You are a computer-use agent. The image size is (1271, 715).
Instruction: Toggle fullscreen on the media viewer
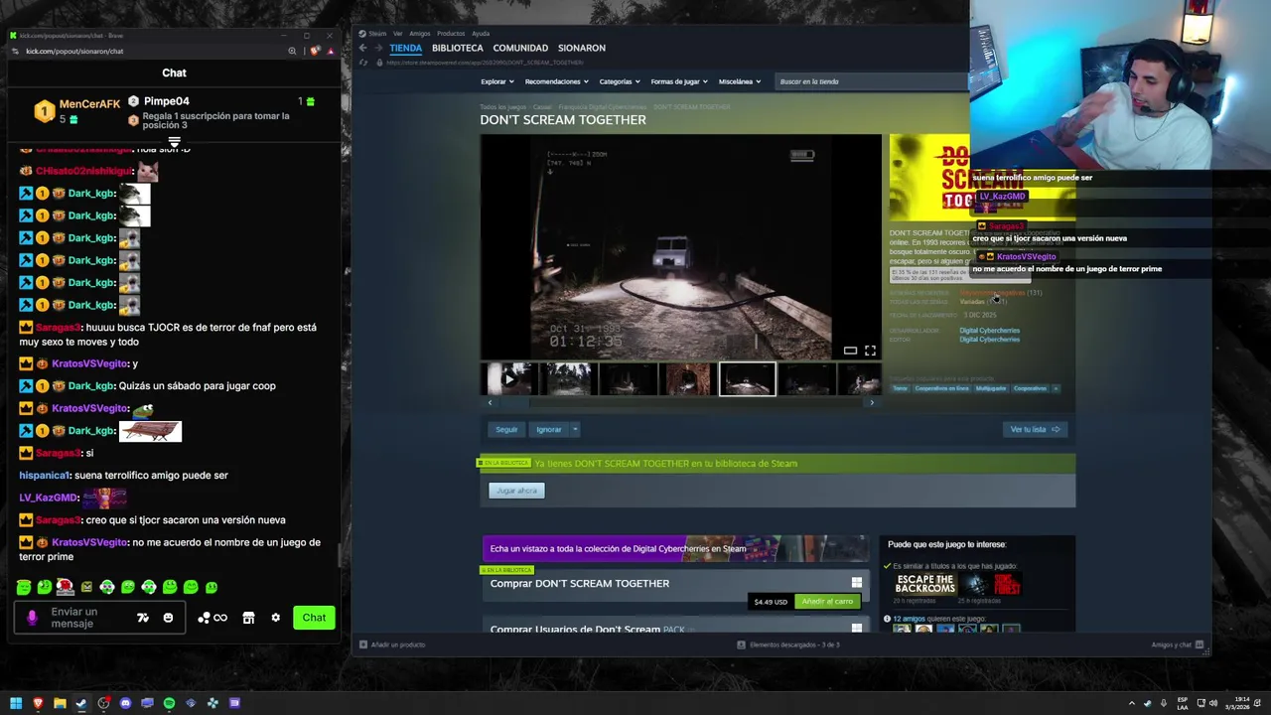coord(870,351)
